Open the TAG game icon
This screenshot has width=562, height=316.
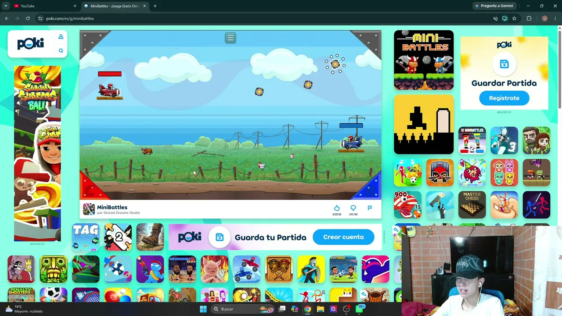tap(86, 237)
